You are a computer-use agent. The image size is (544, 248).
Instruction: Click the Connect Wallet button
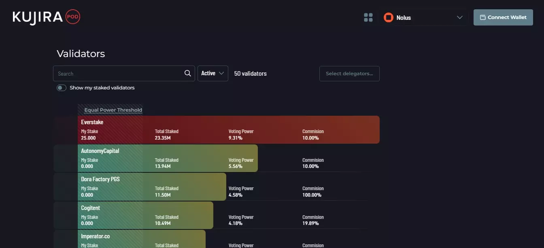point(503,17)
